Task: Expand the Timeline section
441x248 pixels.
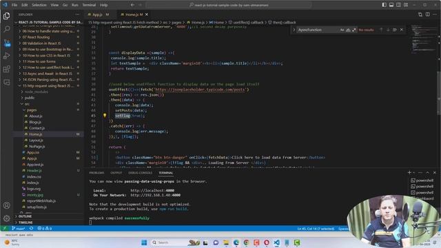Action: [49, 223]
